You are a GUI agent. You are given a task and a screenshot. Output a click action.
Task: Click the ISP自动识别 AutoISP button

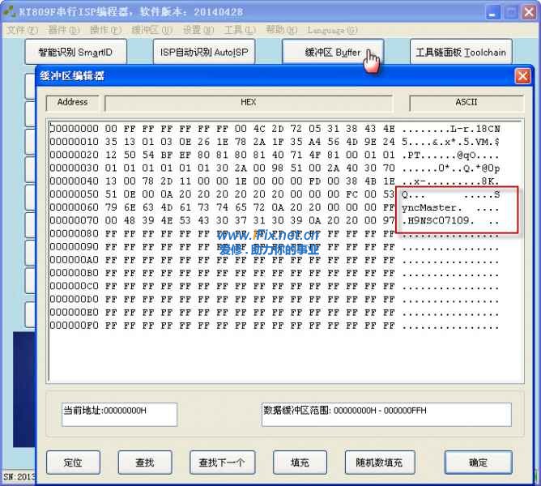coord(203,53)
